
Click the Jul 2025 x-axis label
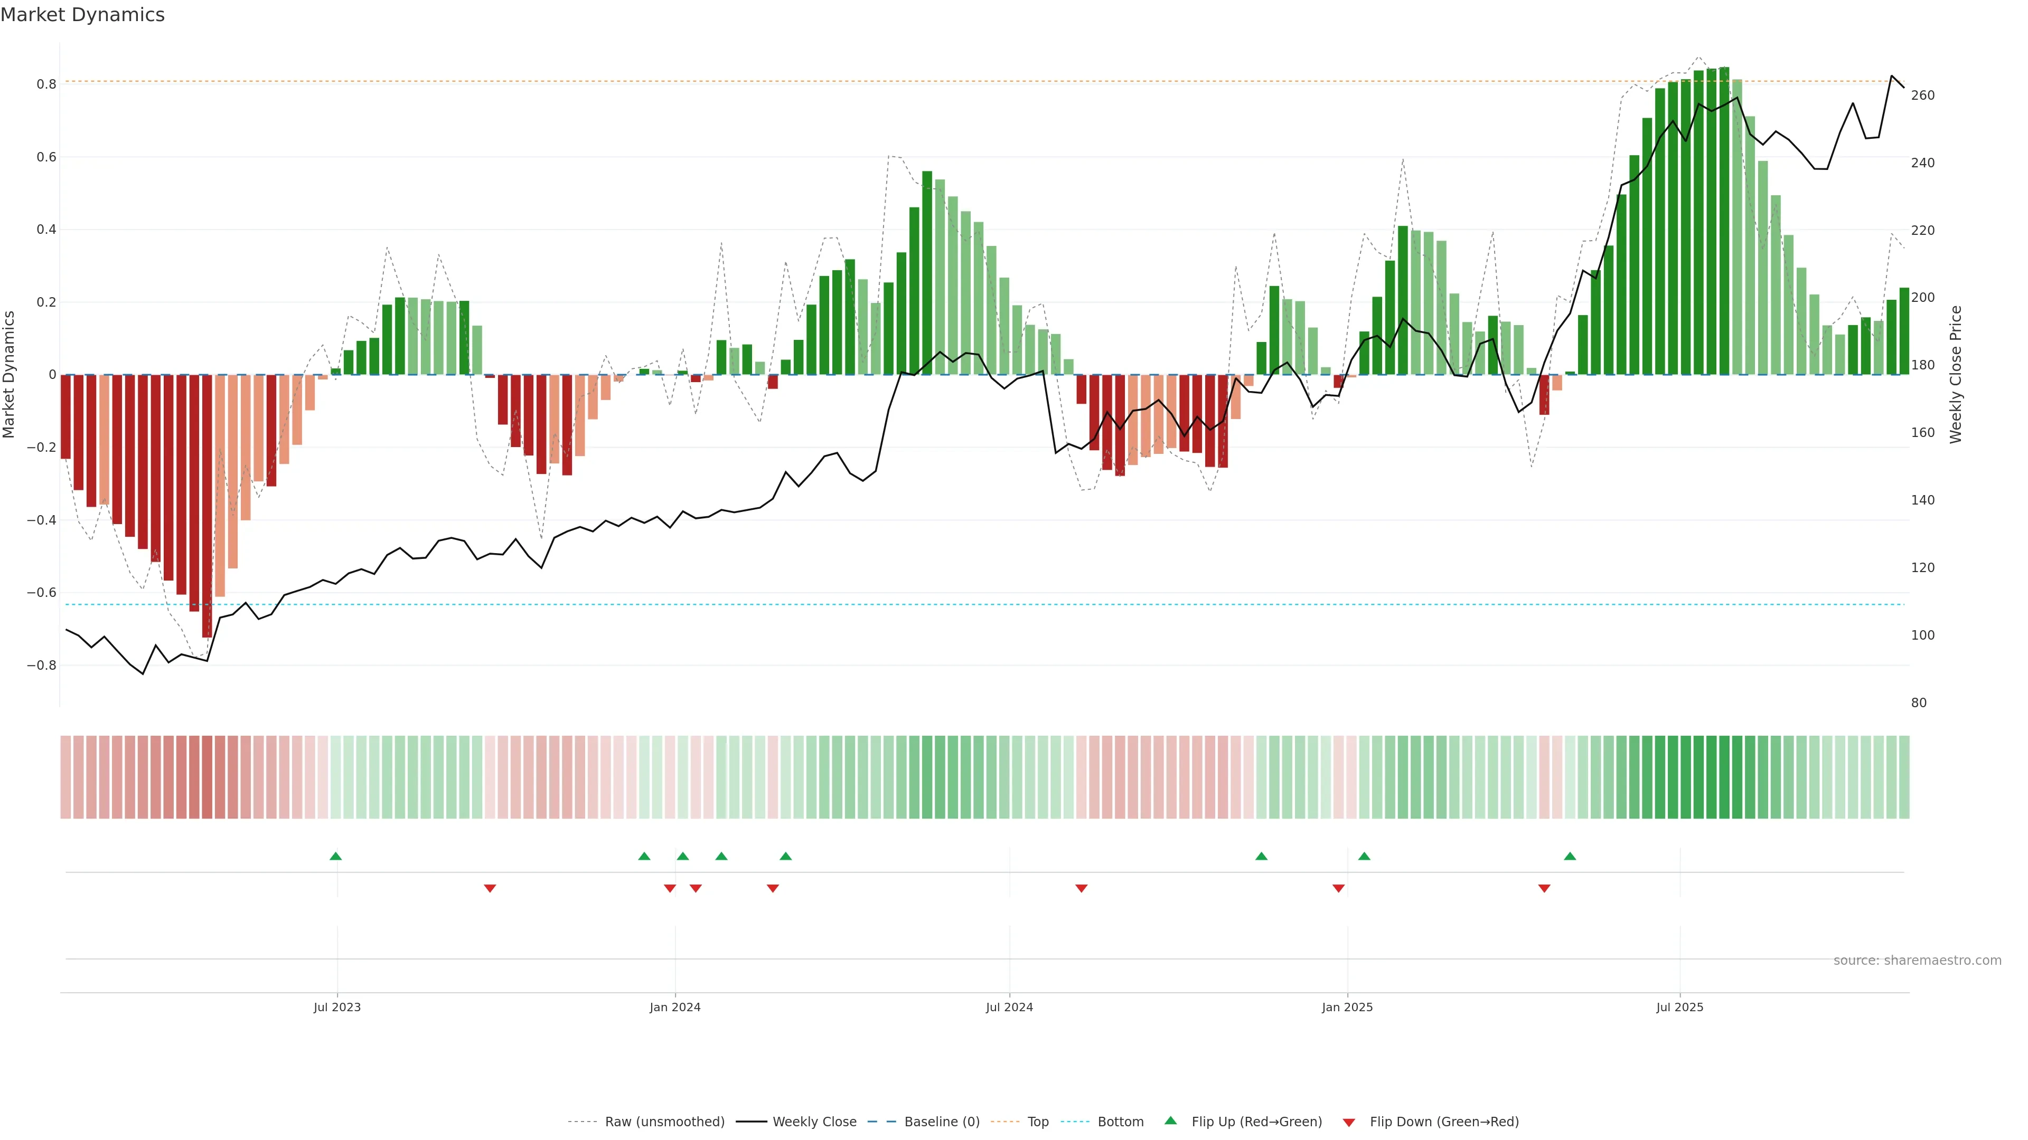[1679, 1007]
